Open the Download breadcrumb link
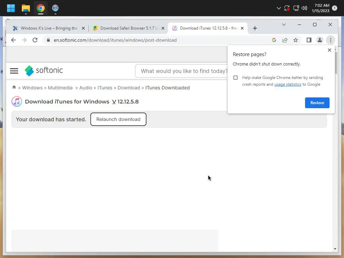Screen dimensions: 344x258 [x=129, y=88]
